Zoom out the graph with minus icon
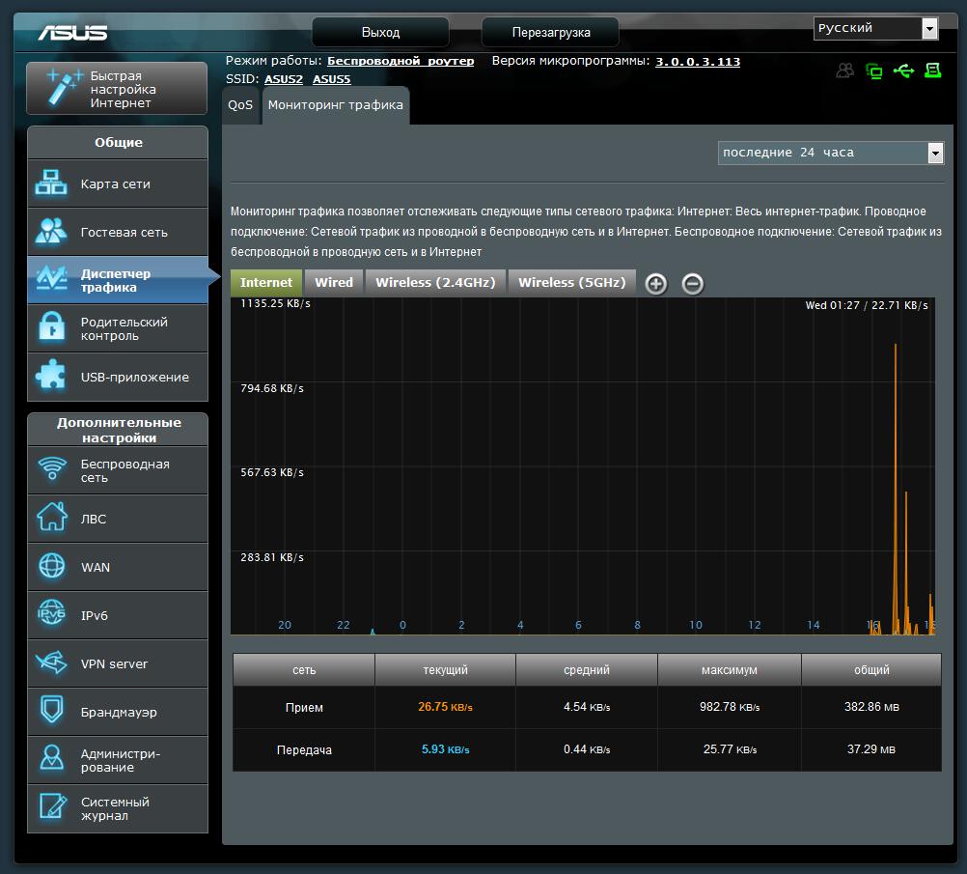 point(693,284)
